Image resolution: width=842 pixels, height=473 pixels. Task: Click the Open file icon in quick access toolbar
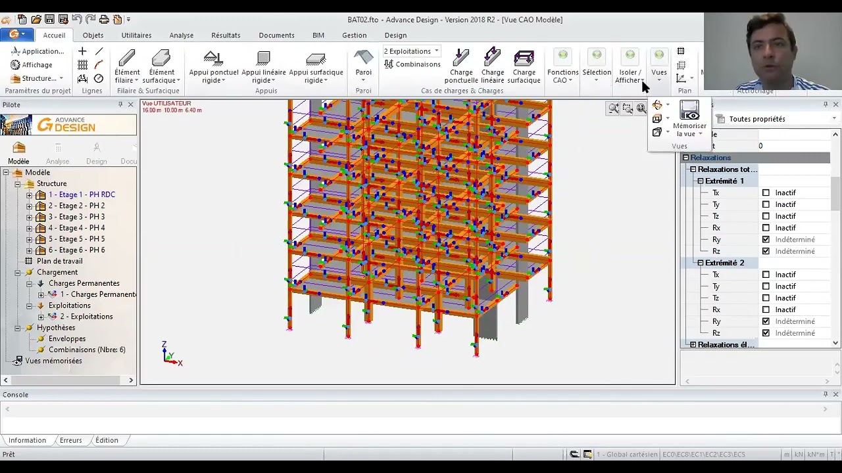tap(36, 19)
